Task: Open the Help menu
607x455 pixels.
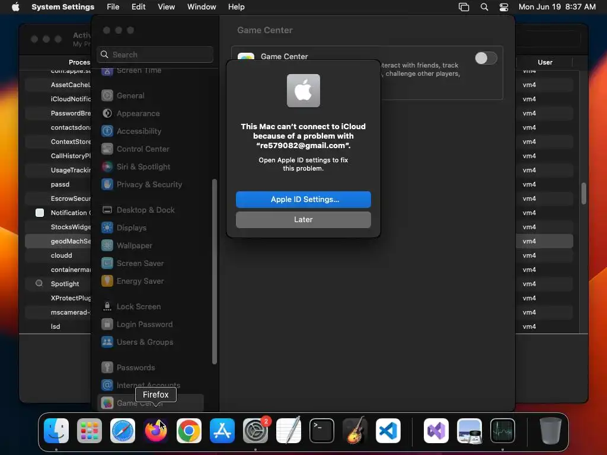Action: [236, 7]
